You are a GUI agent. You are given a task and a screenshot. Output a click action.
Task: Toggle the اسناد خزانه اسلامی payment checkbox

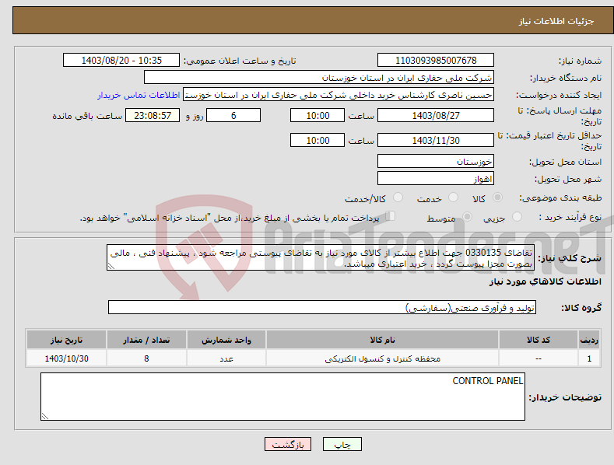[391, 215]
